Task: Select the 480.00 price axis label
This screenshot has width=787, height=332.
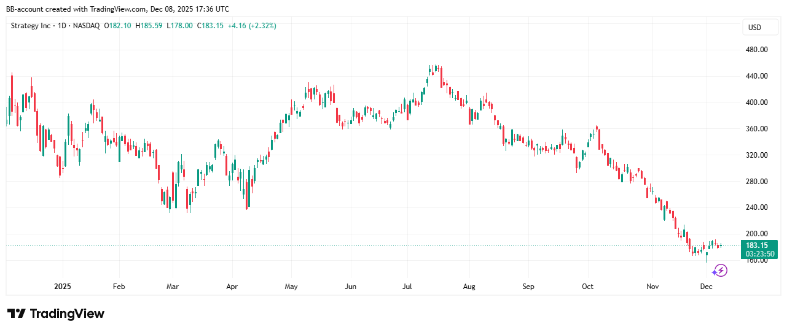Action: [757, 50]
